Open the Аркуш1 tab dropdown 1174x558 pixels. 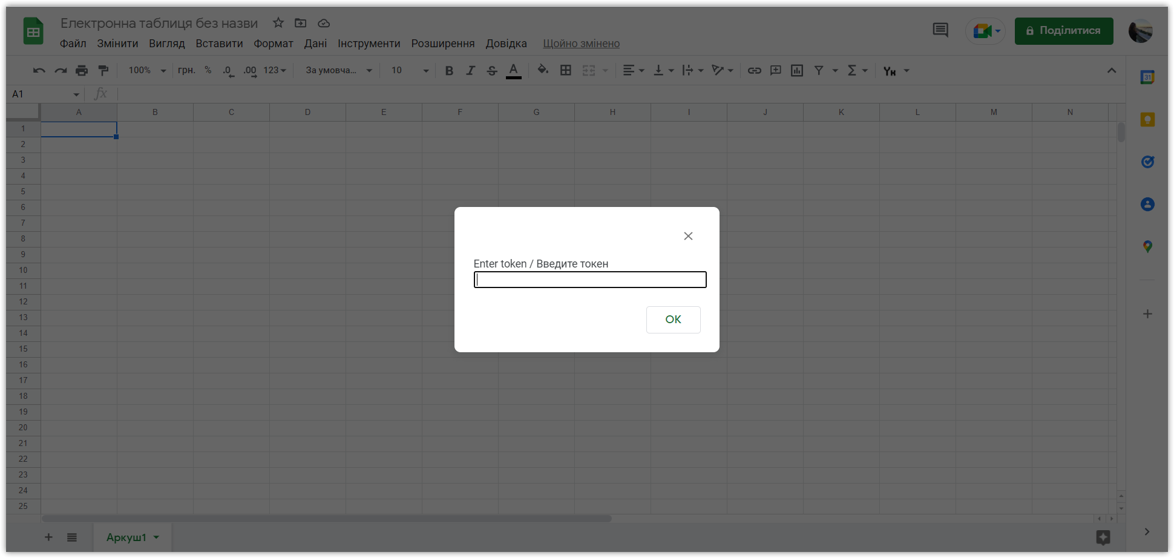(156, 537)
